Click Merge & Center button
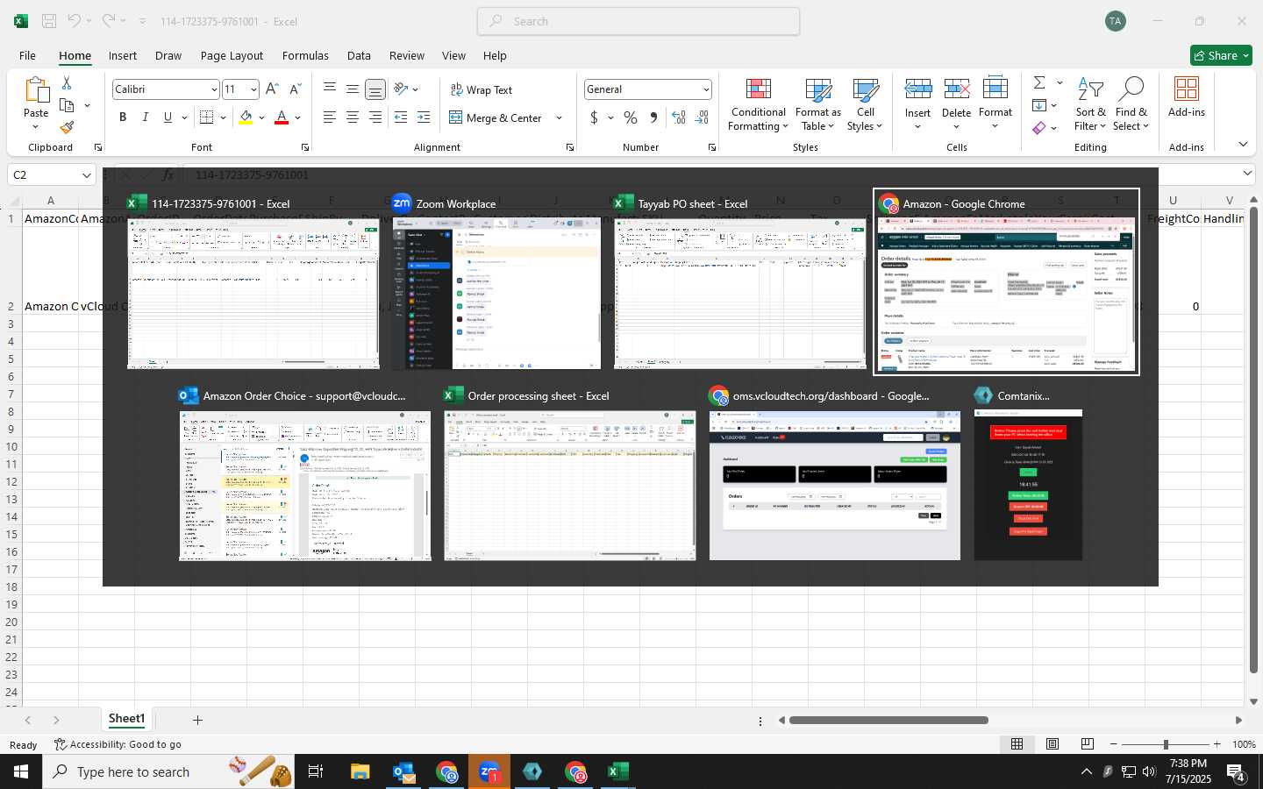 (496, 117)
